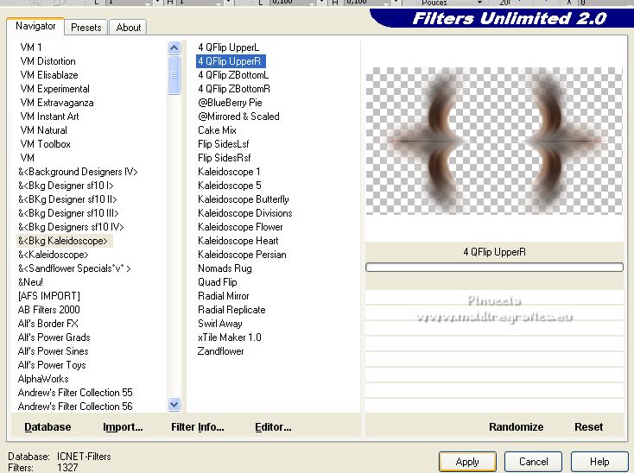Choose the 4 QFlip ZBottomL filter

[233, 75]
